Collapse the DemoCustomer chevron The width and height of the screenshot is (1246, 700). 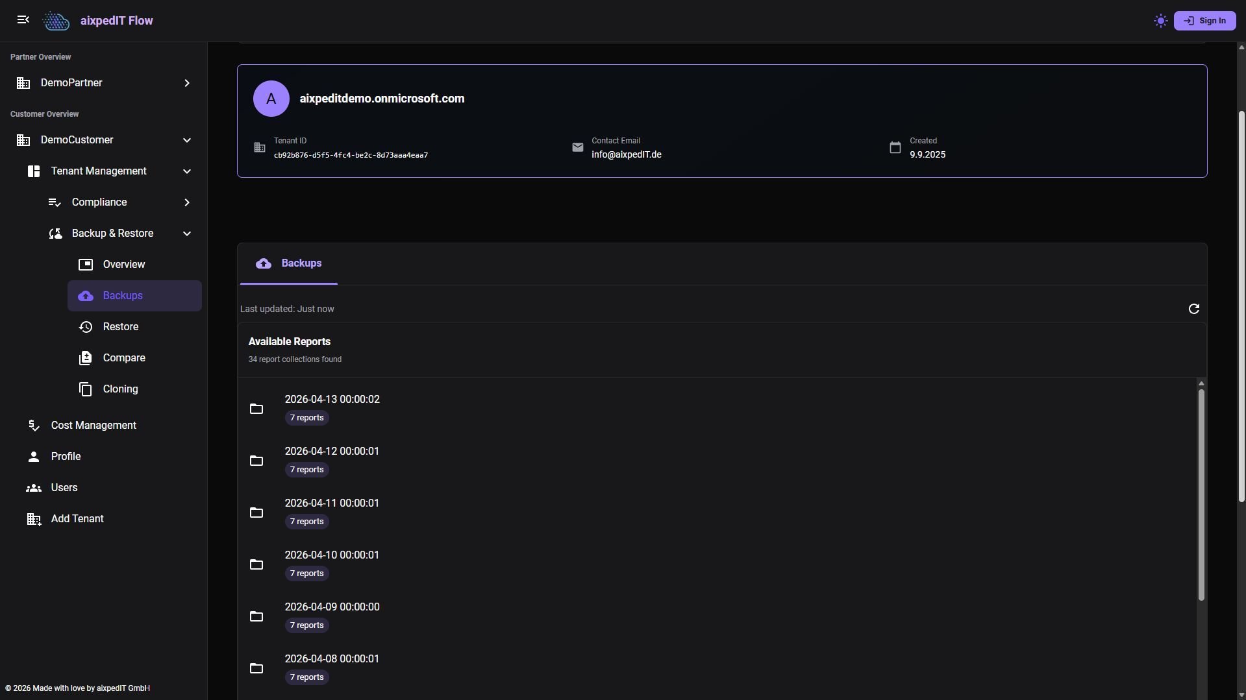(x=187, y=140)
